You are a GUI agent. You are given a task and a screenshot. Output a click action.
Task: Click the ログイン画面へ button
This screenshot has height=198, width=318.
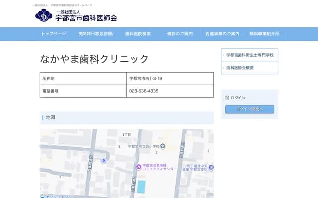[x=249, y=109]
